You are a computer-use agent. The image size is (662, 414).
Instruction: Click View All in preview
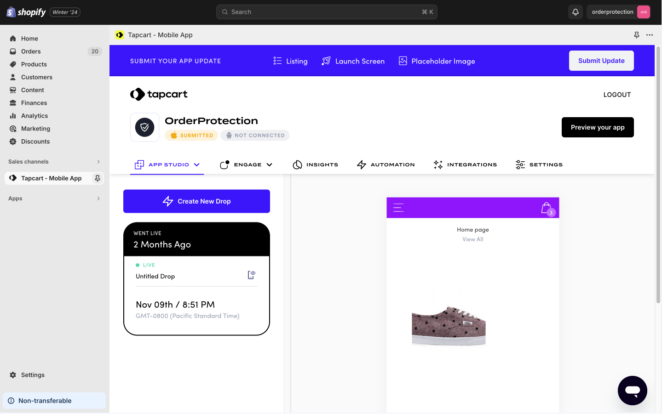click(473, 239)
